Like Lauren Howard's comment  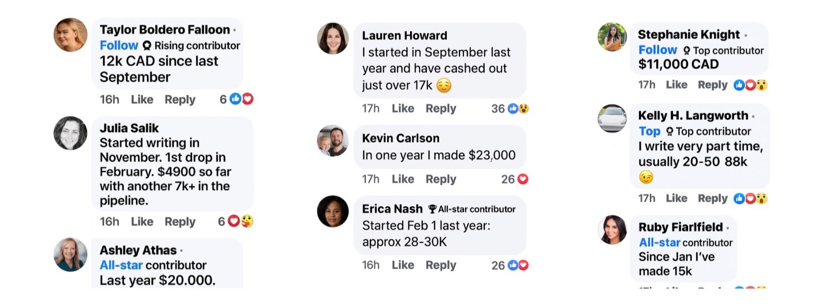403,108
